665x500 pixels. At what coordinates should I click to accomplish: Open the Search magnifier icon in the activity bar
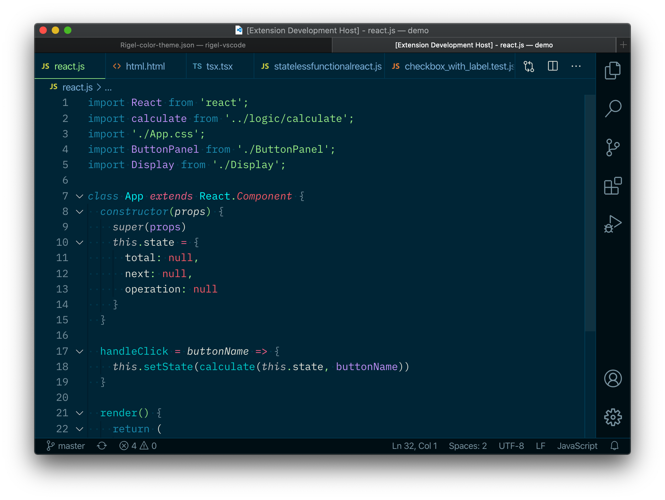[613, 108]
